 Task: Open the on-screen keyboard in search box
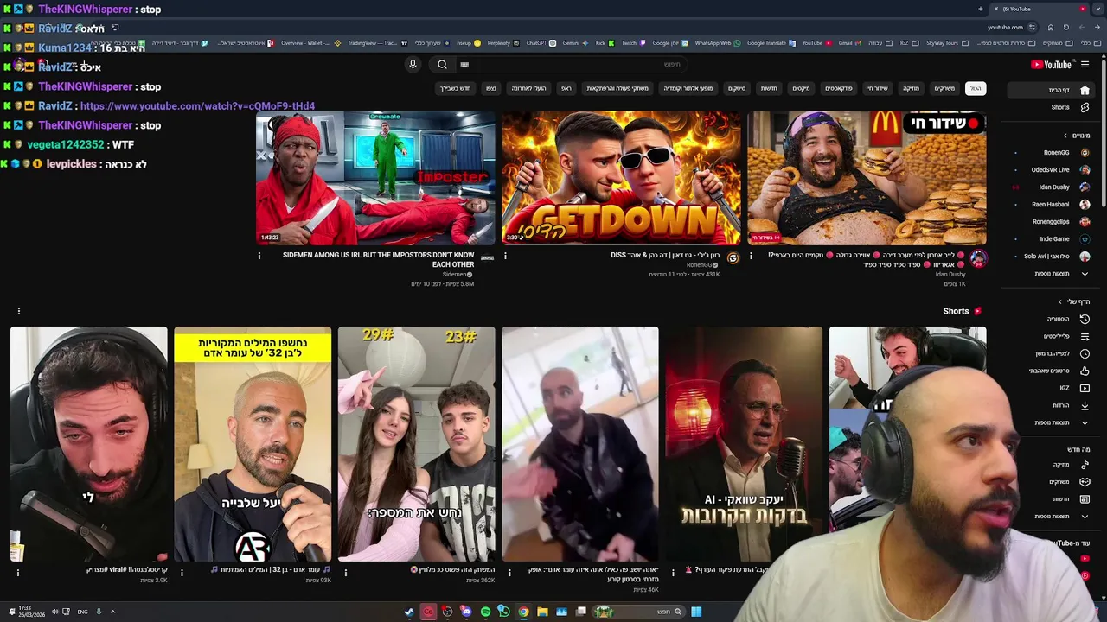464,64
